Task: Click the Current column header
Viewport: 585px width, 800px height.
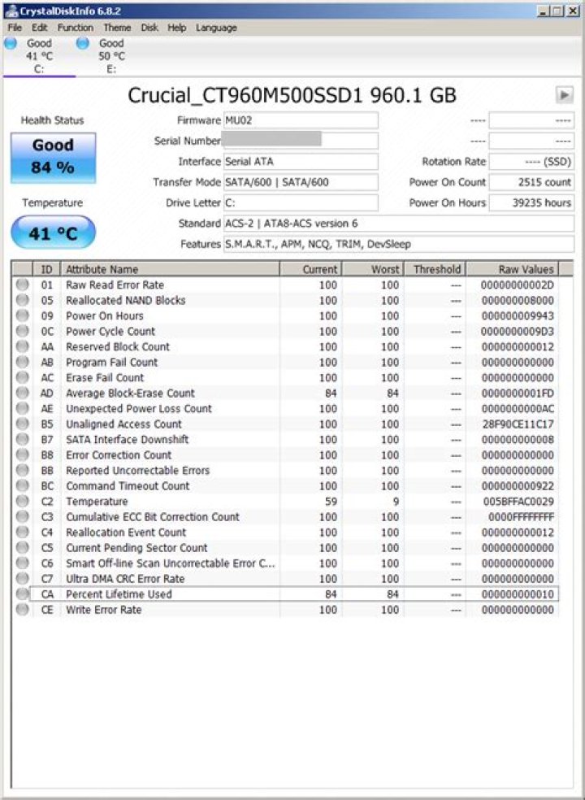Action: click(310, 269)
